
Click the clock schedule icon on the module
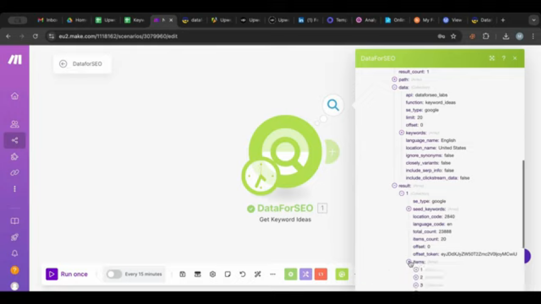pos(261,176)
